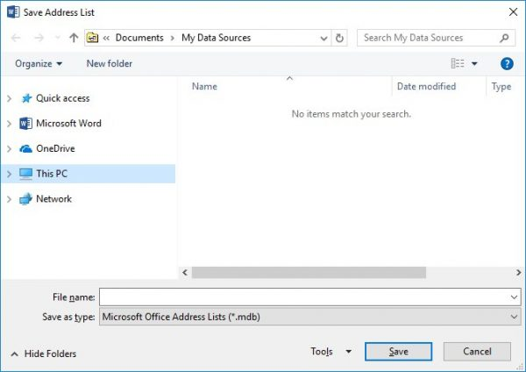526x372 pixels.
Task: Refresh the My Data Sources folder
Action: click(x=339, y=38)
